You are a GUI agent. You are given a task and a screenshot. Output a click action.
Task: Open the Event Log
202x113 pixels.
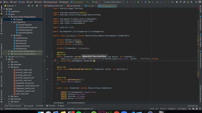tap(193, 106)
